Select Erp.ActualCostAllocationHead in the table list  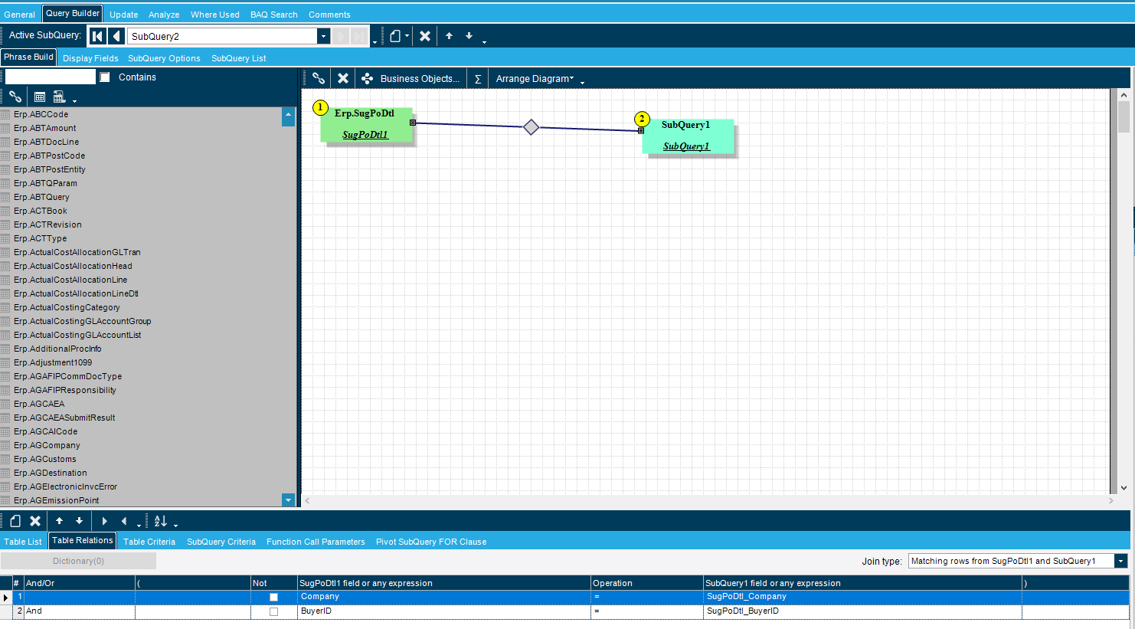(x=73, y=266)
